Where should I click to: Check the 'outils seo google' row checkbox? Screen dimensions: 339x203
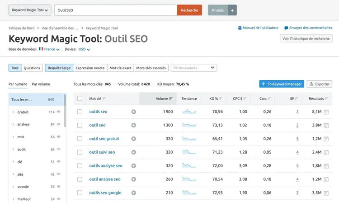coord(80,193)
